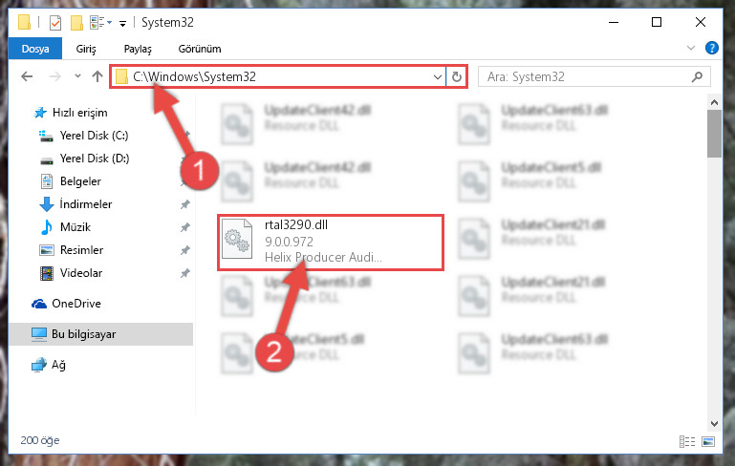Screen dimensions: 735x466
Task: Click the Back navigation arrow
Action: coord(27,76)
